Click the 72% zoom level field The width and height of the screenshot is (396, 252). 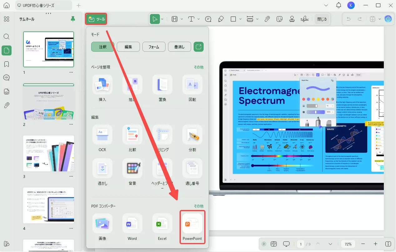tap(348, 244)
